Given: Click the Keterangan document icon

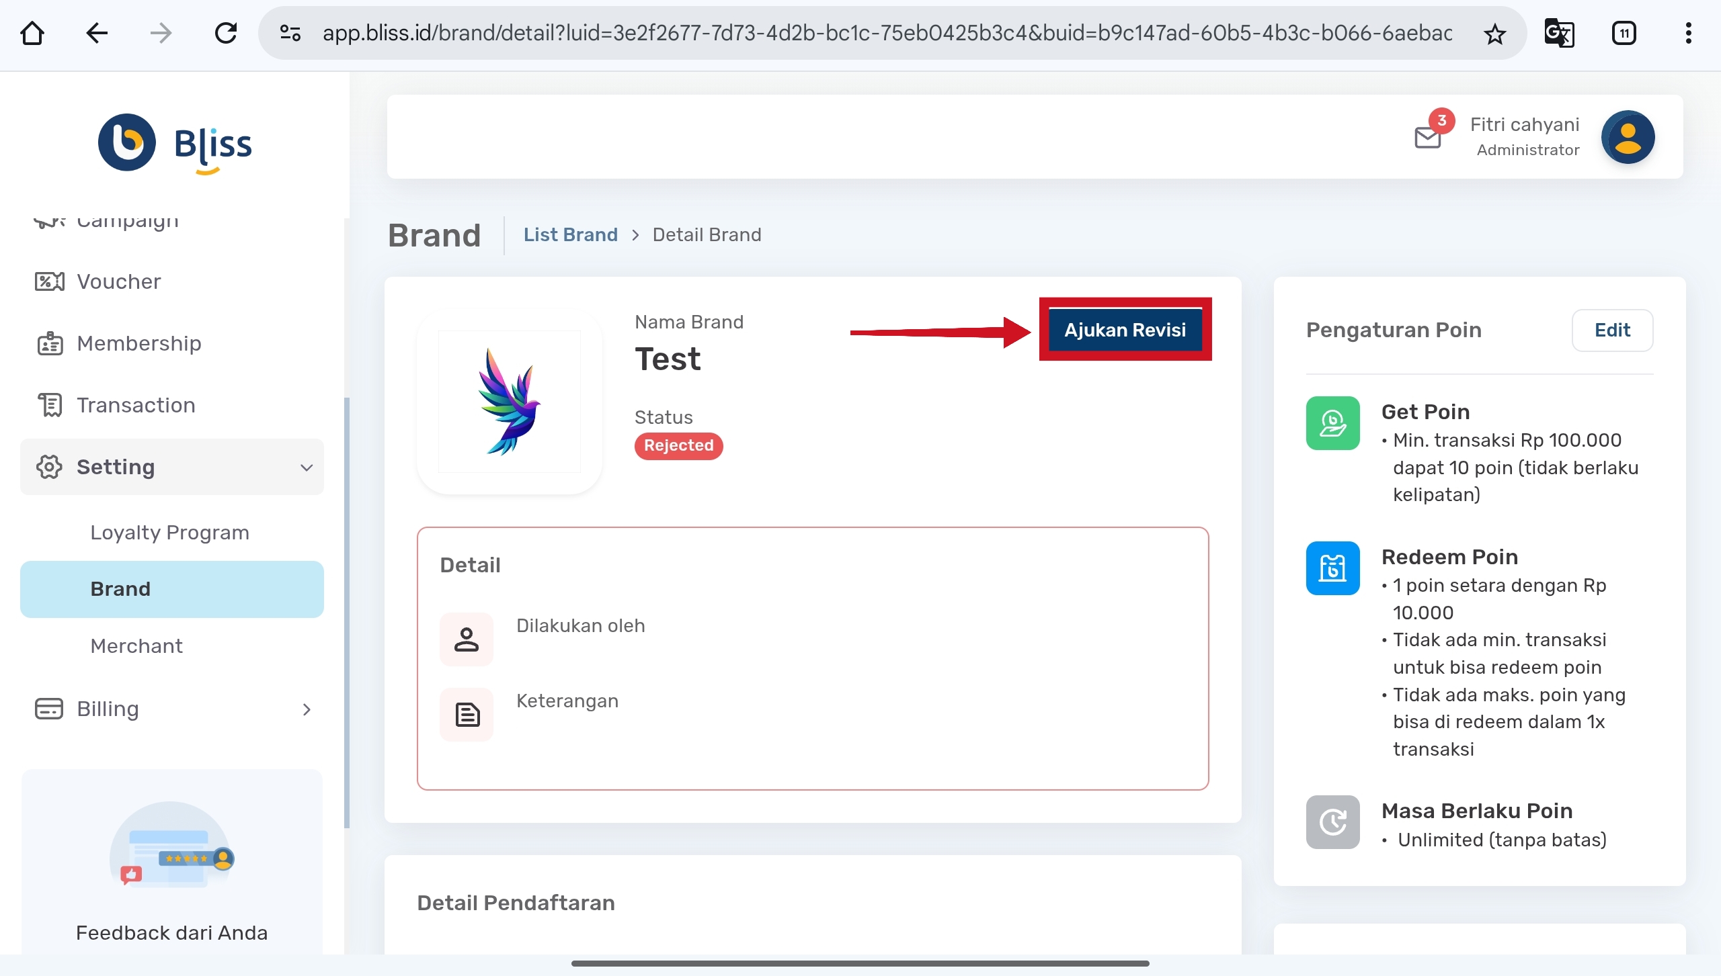Looking at the screenshot, I should (x=467, y=715).
